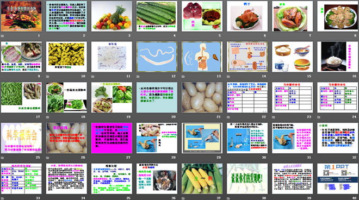
Task: Select slide 34 dense black text slide
Action: point(66,179)
